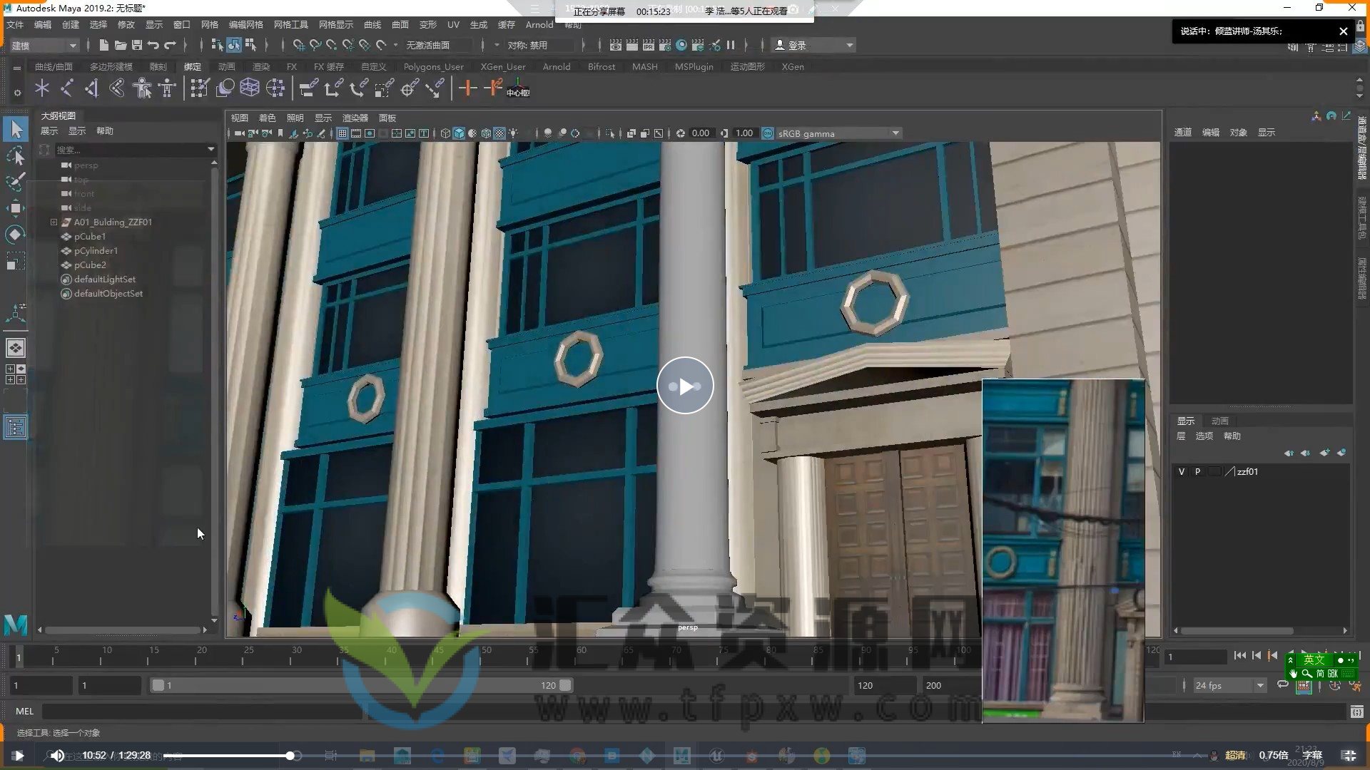1370x770 pixels.
Task: Click the video progress slider handle
Action: point(290,756)
